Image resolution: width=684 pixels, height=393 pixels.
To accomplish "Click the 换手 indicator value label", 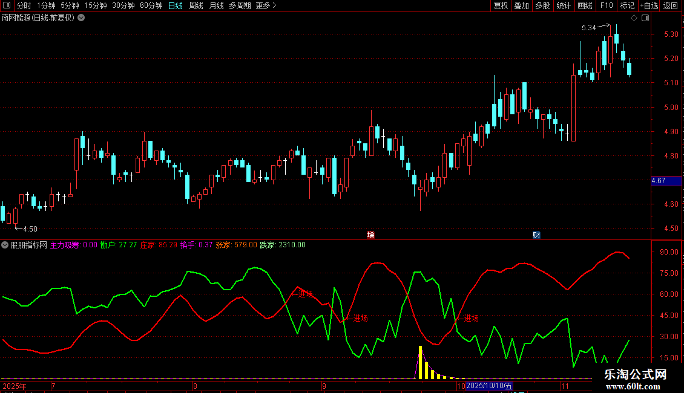I will (x=196, y=245).
